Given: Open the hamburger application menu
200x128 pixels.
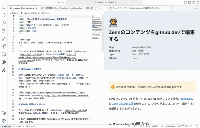Looking at the screenshot, I should tap(4, 8).
